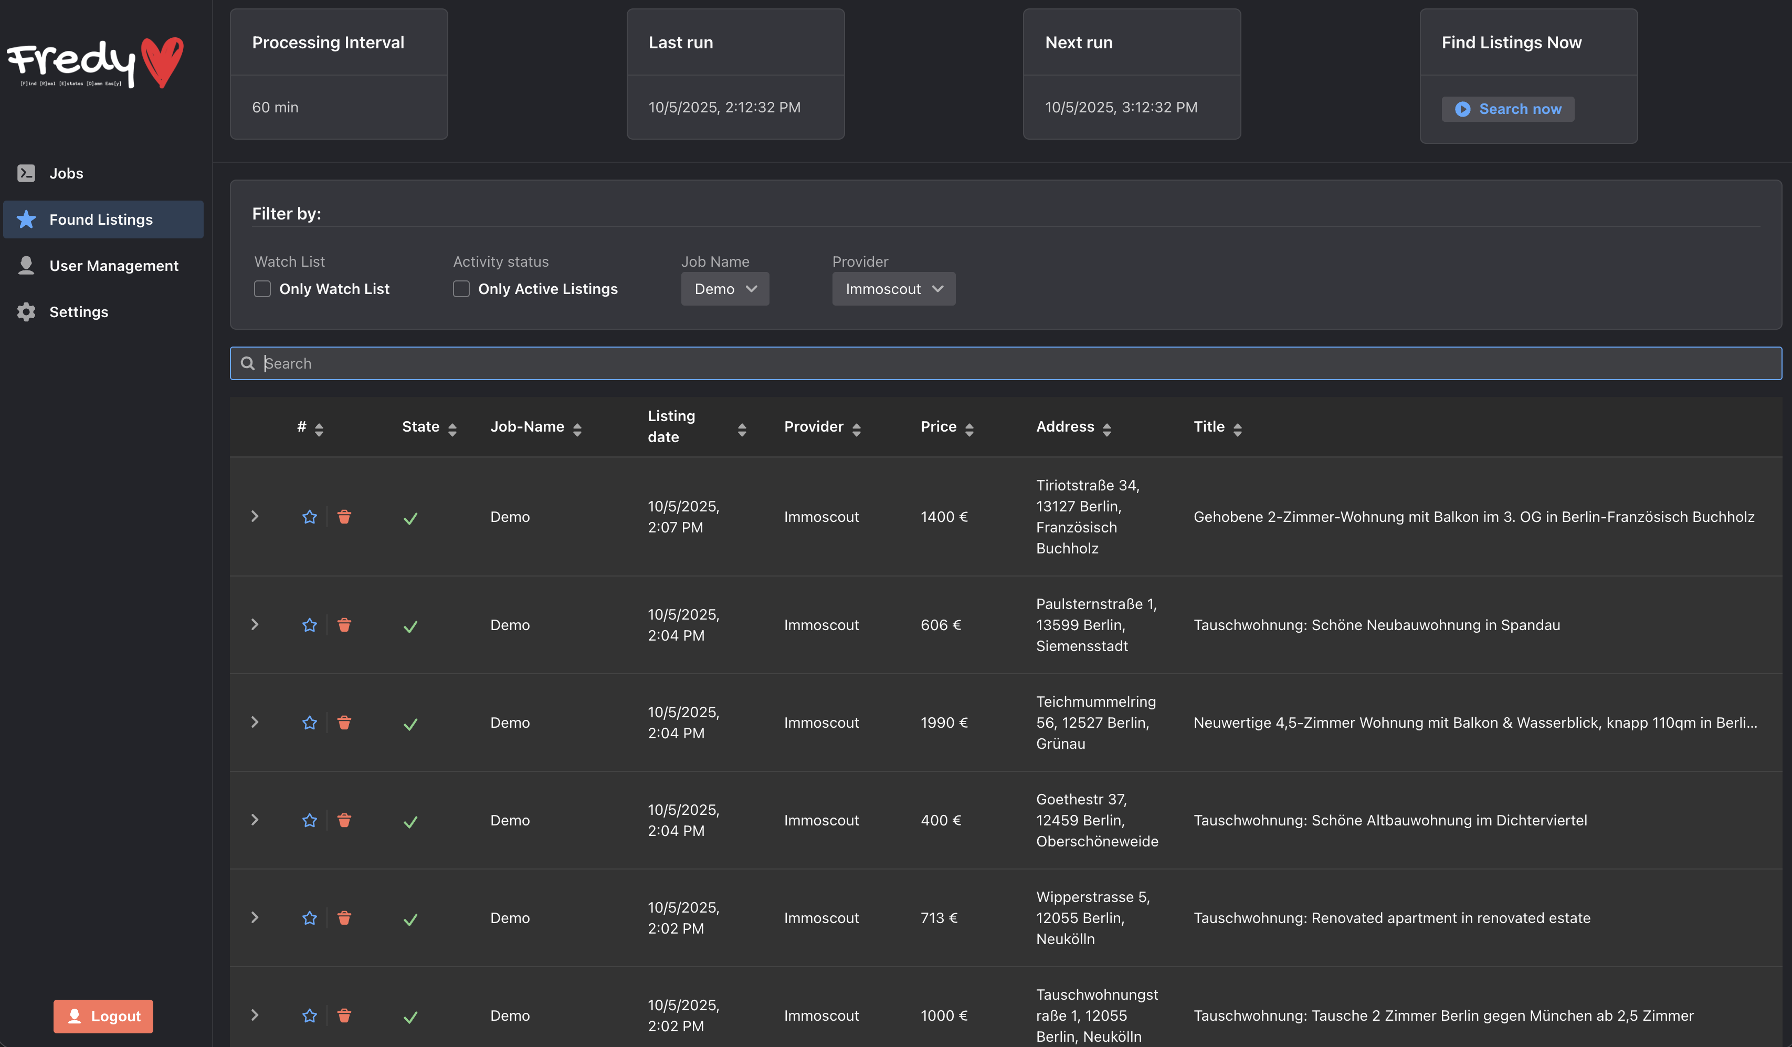The height and width of the screenshot is (1047, 1792).
Task: Click the active checkmark of the 1400 € listing
Action: tap(410, 519)
